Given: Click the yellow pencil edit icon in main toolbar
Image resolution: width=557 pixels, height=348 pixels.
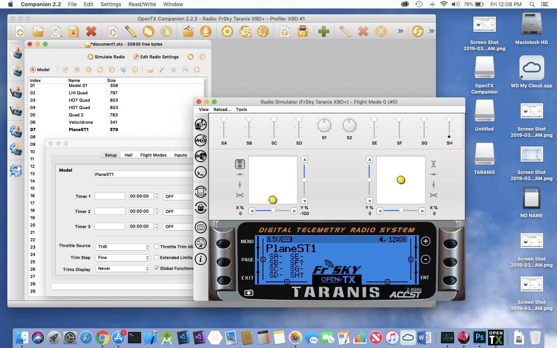Looking at the screenshot, I should (x=130, y=31).
